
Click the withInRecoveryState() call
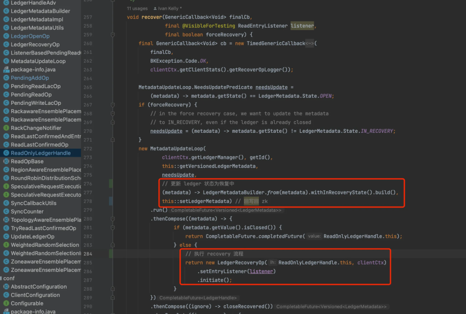(343, 192)
